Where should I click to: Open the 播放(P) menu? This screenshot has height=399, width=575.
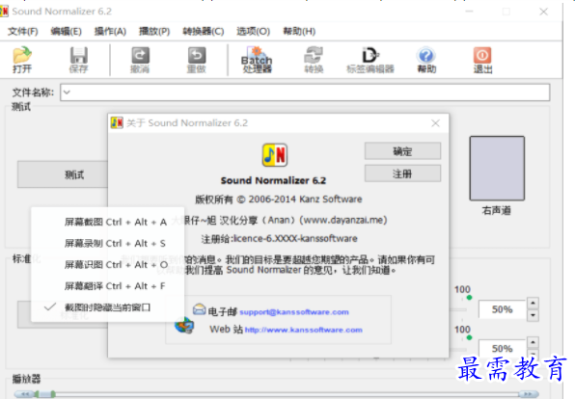coord(154,32)
